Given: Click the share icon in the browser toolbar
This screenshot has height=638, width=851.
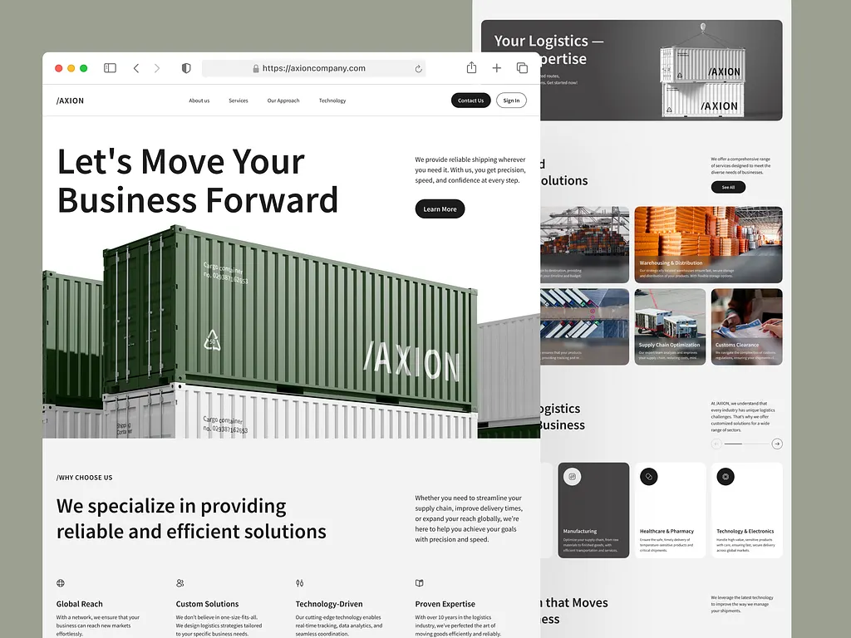Looking at the screenshot, I should click(x=471, y=67).
